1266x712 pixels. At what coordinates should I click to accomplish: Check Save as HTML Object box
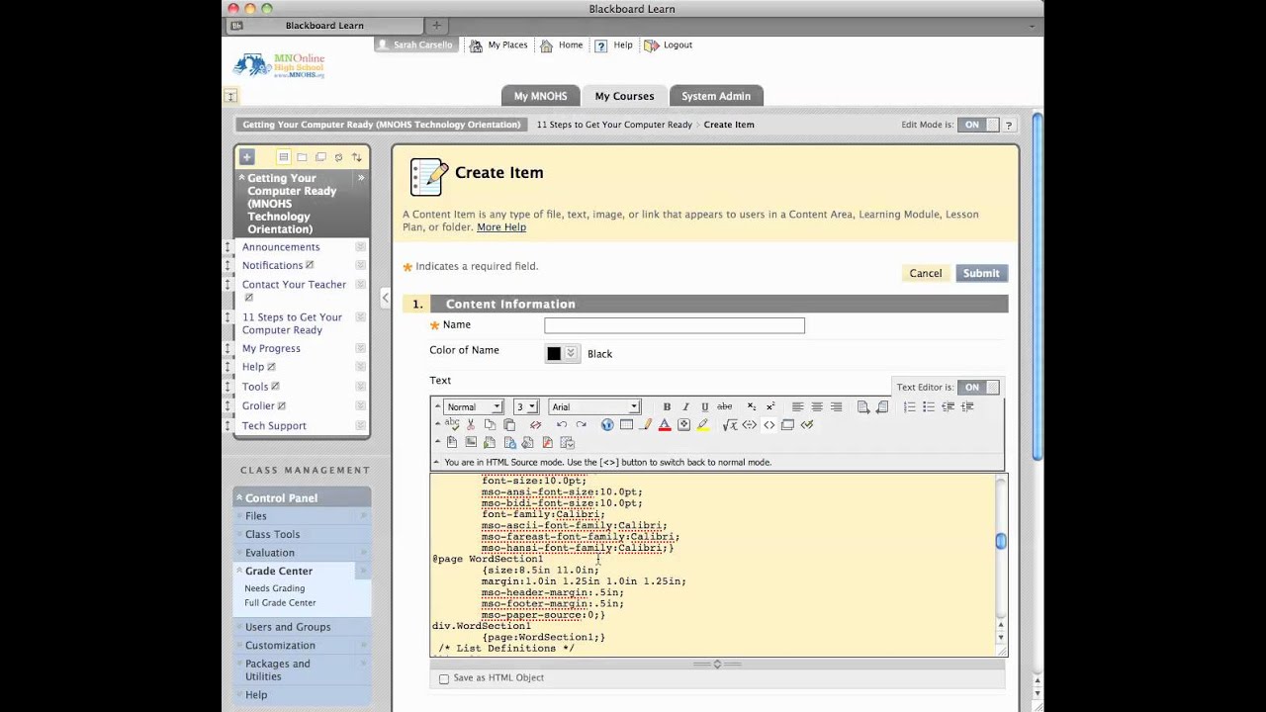tap(444, 678)
